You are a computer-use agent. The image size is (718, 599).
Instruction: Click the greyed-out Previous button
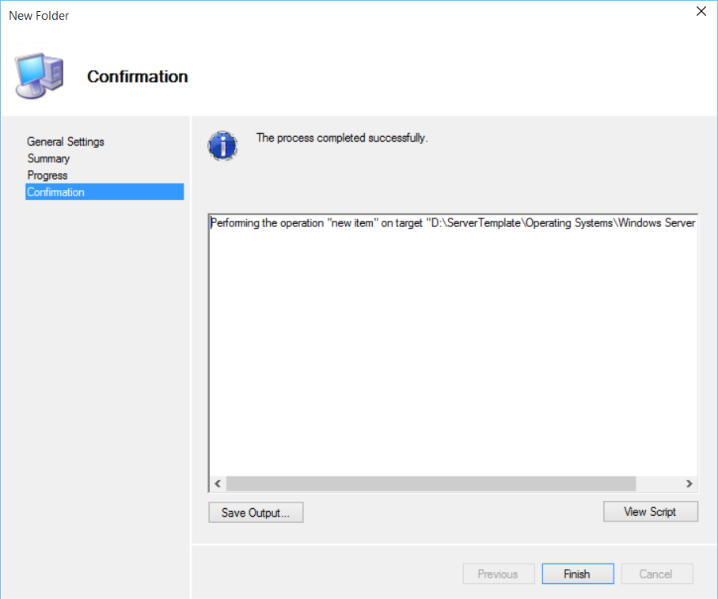coord(498,574)
